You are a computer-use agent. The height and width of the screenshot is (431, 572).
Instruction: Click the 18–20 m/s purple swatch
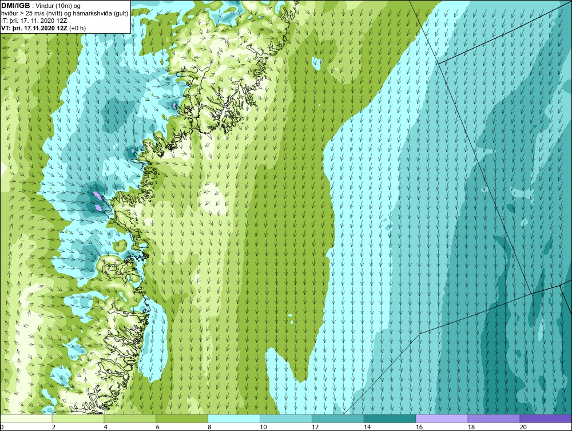494,418
